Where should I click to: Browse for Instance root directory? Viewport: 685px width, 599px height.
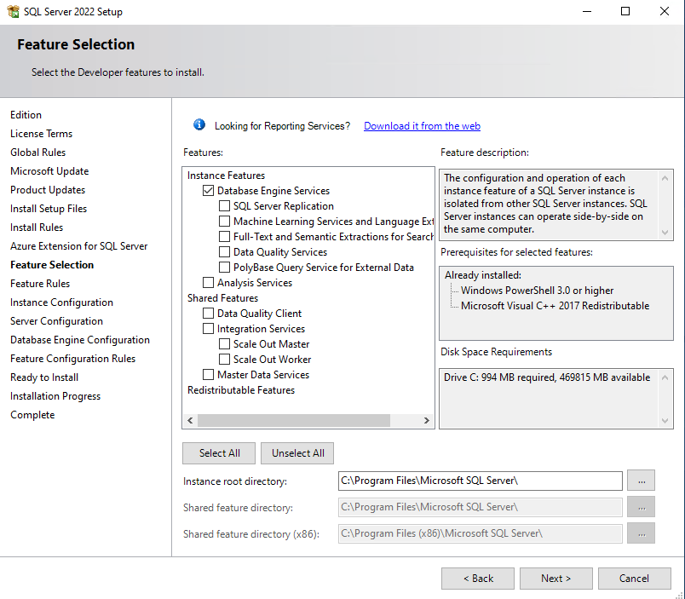pos(641,481)
